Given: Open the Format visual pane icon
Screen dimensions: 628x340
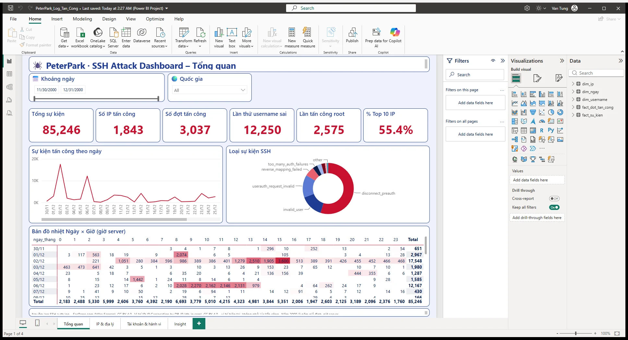Looking at the screenshot, I should (537, 78).
